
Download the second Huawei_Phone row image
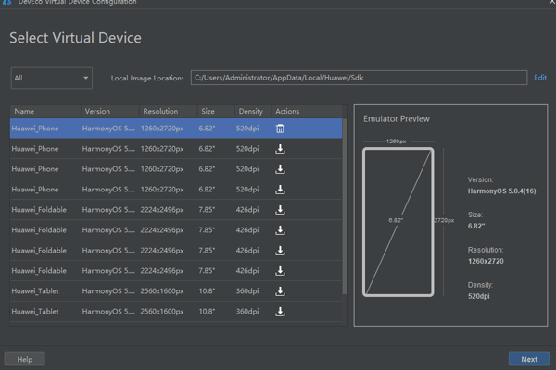(x=281, y=149)
